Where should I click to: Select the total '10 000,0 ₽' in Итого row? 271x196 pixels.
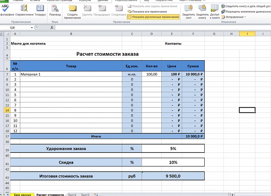193,136
